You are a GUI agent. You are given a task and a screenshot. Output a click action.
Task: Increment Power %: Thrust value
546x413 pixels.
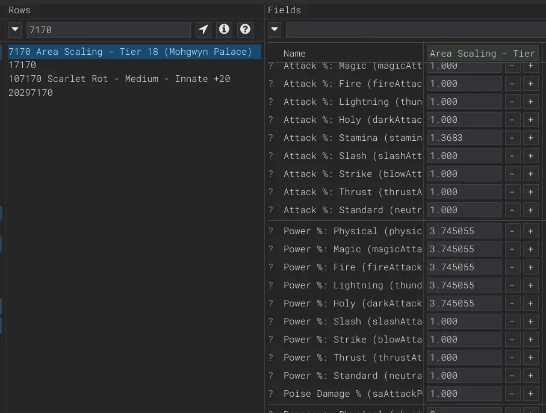pos(530,358)
